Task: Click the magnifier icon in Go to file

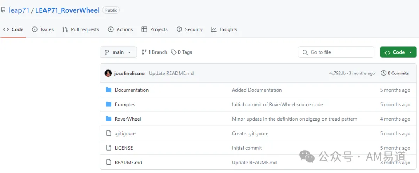Action: tap(305, 52)
